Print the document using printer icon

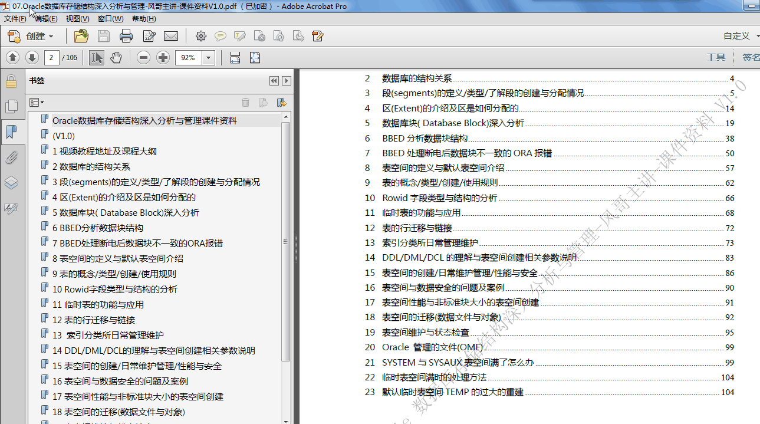[x=126, y=37]
